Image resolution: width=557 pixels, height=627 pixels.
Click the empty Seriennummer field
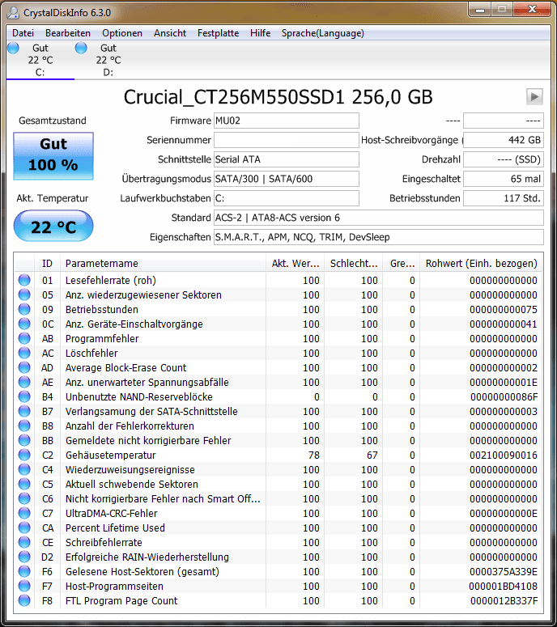[286, 140]
